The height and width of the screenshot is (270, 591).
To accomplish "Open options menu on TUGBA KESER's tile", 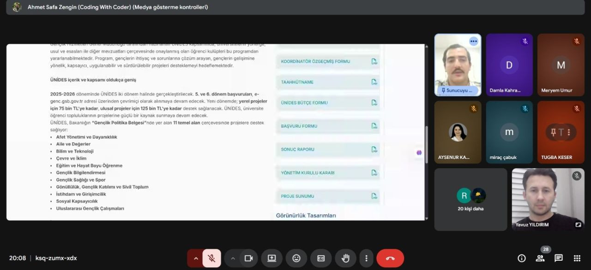I will click(x=569, y=133).
